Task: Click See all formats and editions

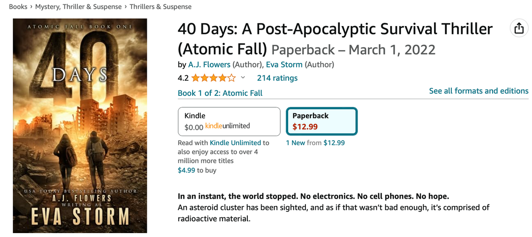Action: pos(478,91)
